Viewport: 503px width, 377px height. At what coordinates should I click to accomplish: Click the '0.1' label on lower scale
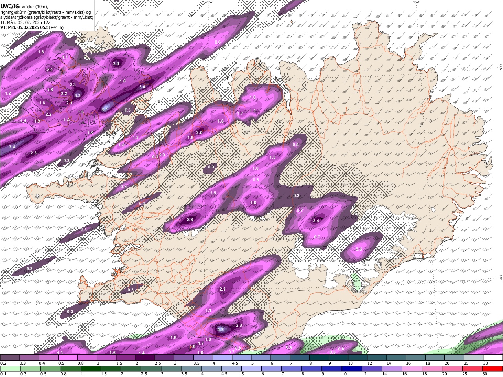[x=4, y=374]
